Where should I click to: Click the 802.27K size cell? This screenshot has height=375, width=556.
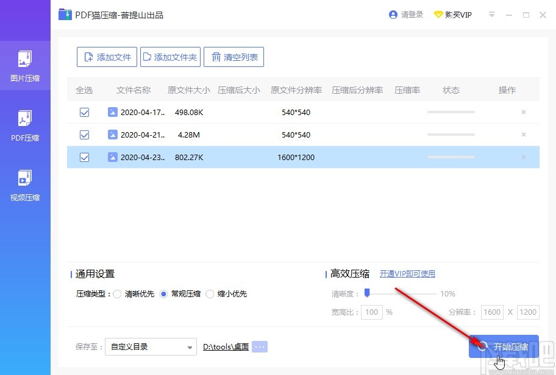coord(189,158)
